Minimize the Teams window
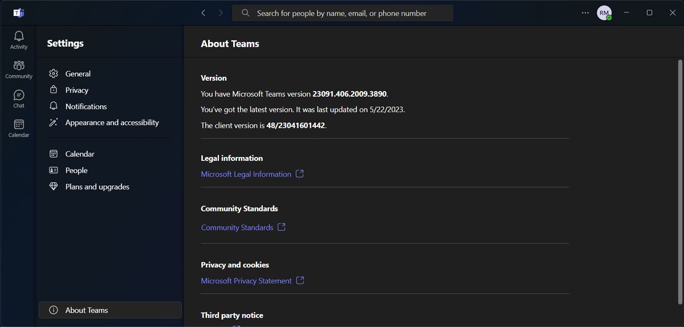Image resolution: width=684 pixels, height=327 pixels. point(626,13)
